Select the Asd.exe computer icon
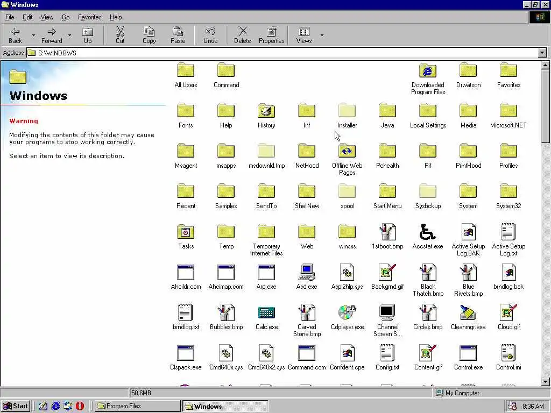 [306, 272]
